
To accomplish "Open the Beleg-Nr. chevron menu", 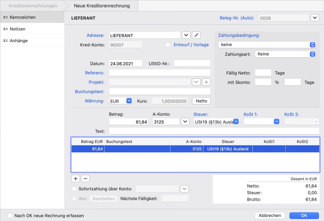I will click(315, 18).
